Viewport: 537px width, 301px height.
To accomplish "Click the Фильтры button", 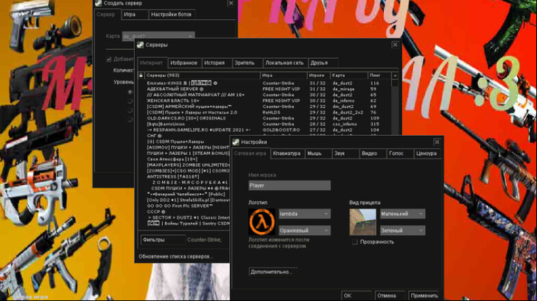I will click(163, 240).
